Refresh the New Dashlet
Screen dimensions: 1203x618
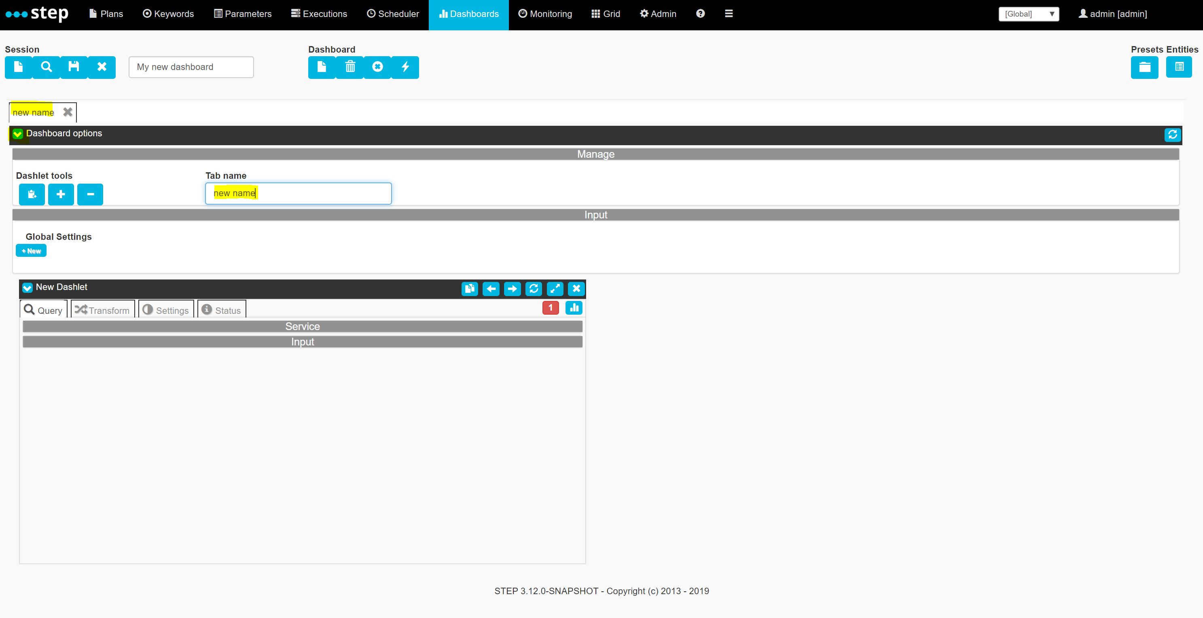[x=534, y=289]
